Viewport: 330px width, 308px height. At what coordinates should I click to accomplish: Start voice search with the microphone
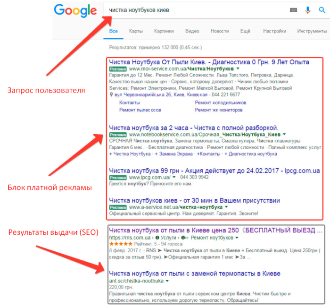pos(308,10)
